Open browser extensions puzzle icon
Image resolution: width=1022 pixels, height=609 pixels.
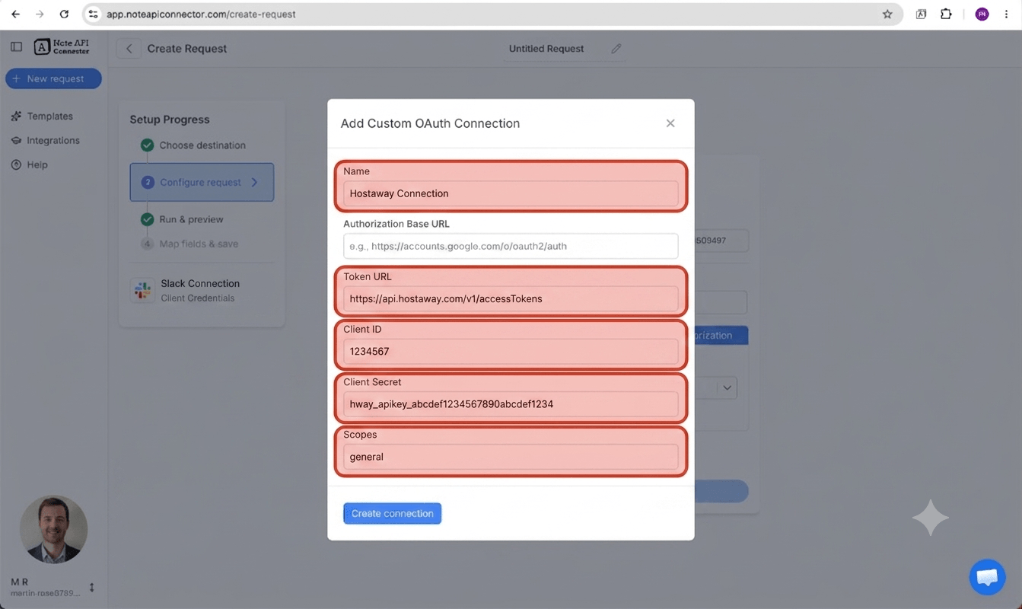pos(946,14)
